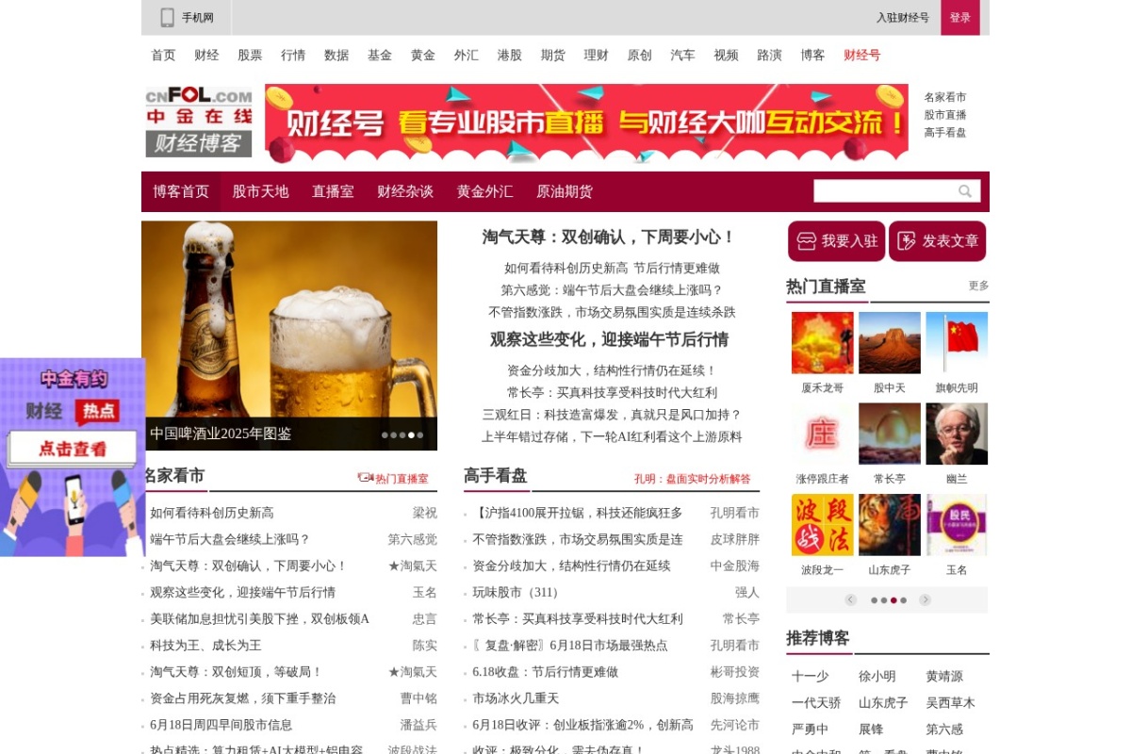This screenshot has height=754, width=1131.
Task: Open article 市场冰火几重天
Action: [516, 698]
